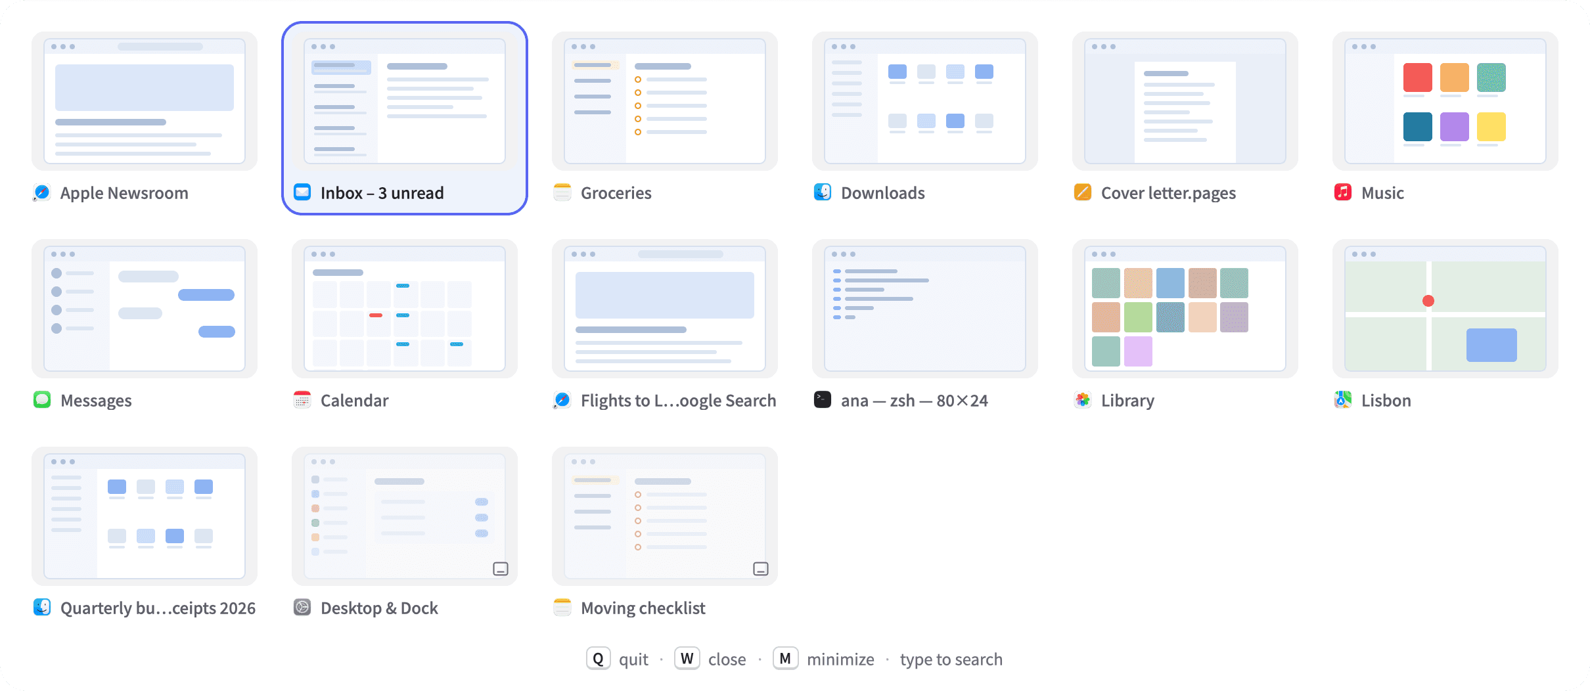Click the 'type to search' hint text

(951, 659)
